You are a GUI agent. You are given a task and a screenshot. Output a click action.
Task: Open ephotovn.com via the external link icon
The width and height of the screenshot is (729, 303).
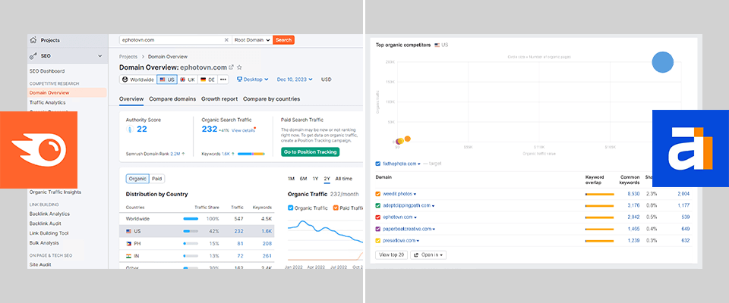(x=232, y=67)
